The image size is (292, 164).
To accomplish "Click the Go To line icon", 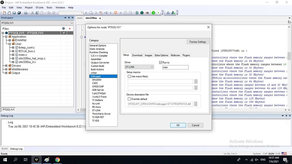I will 106,13.
